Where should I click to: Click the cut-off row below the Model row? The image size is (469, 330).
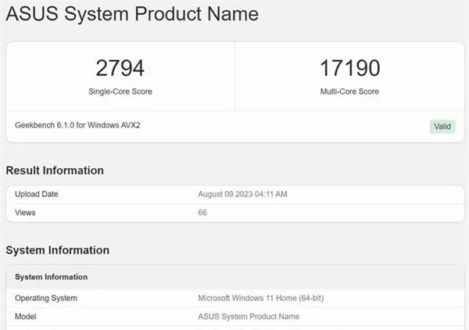(x=234, y=328)
